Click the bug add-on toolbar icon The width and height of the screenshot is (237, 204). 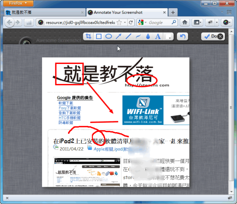[210, 22]
